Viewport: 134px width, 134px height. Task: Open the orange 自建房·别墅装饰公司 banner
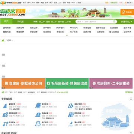[x=23, y=83]
